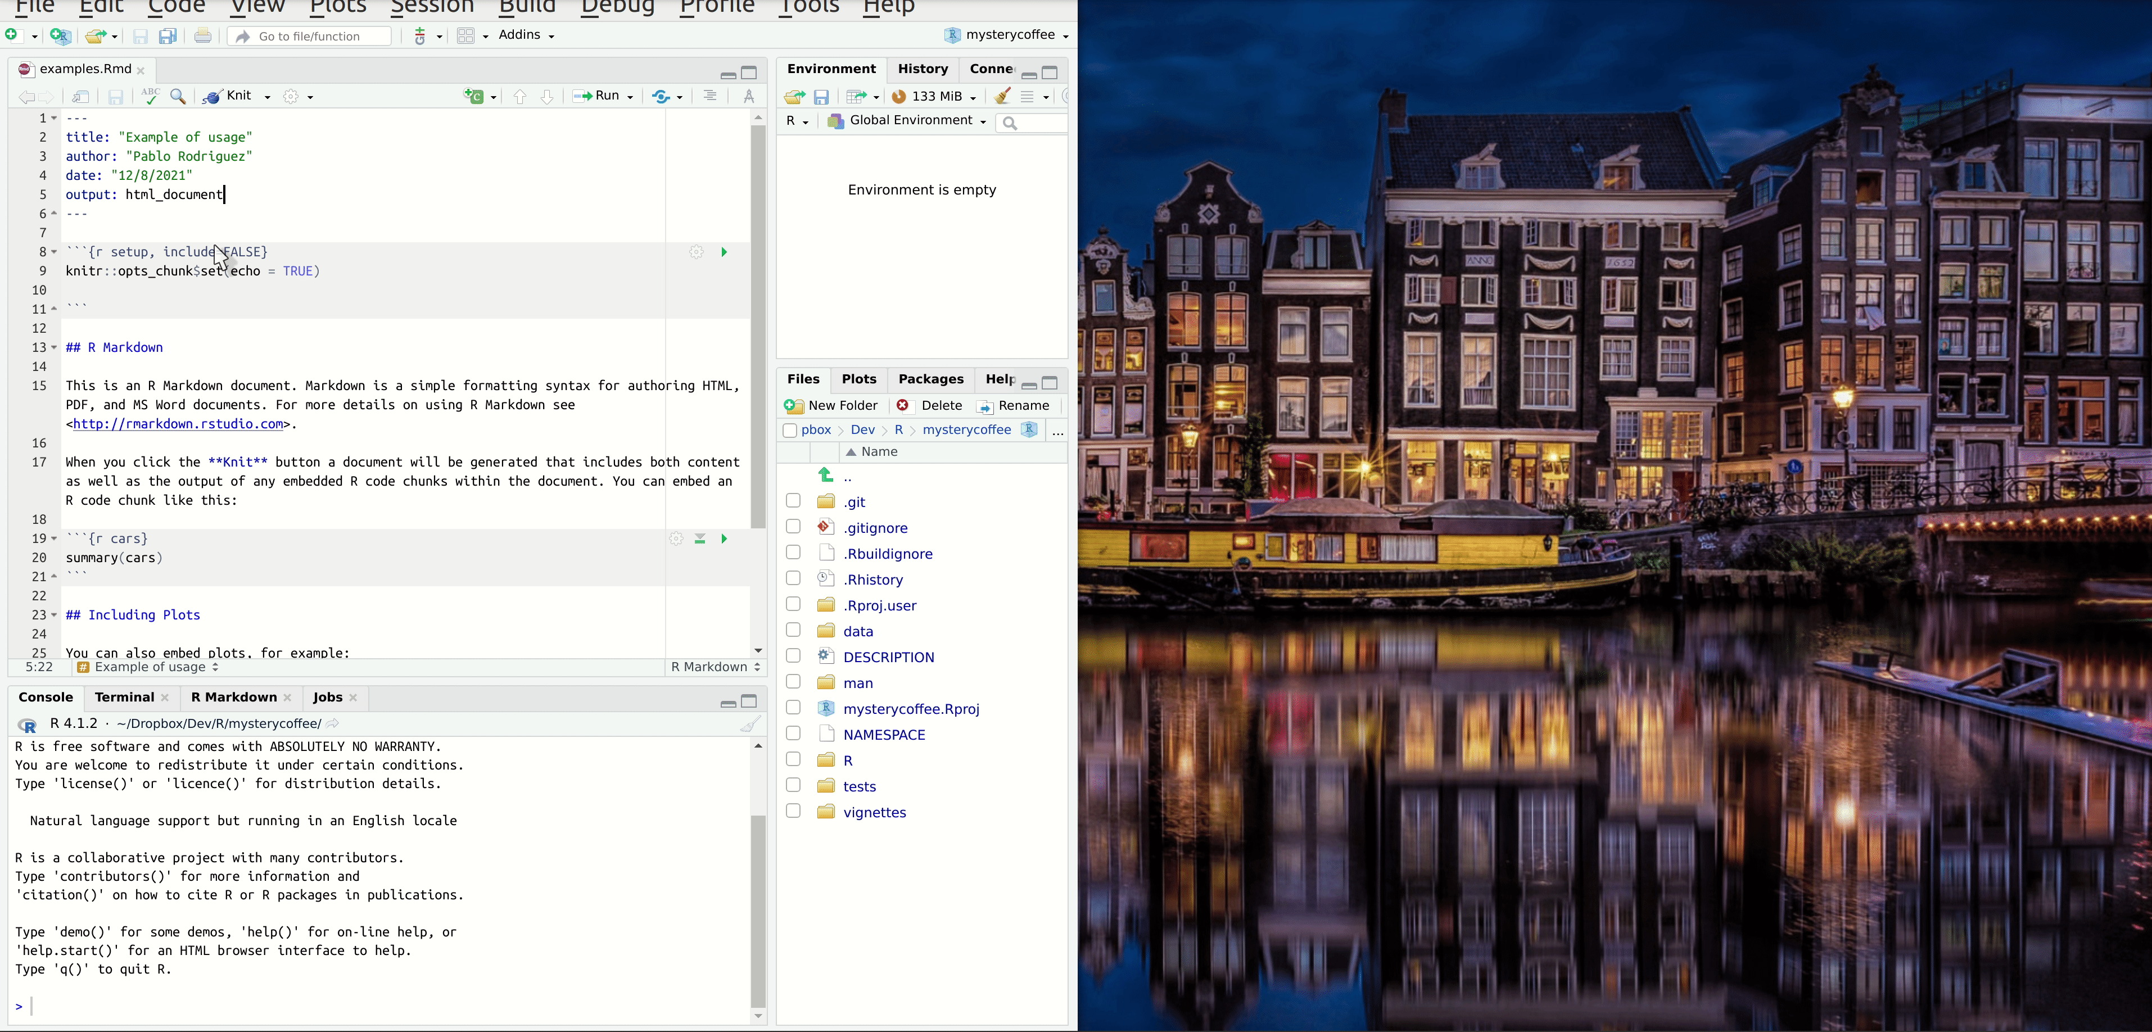This screenshot has width=2152, height=1032.
Task: Check the DESCRIPTION file checkbox
Action: (794, 657)
